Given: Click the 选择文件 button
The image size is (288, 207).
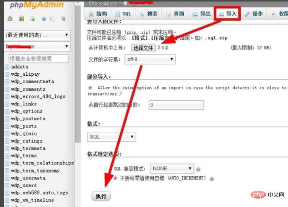Looking at the screenshot, I should coord(143,48).
